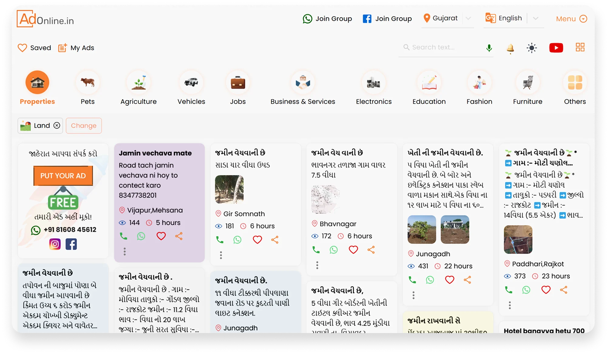609x354 pixels.
Task: Select the Properties category
Action: [x=37, y=88]
